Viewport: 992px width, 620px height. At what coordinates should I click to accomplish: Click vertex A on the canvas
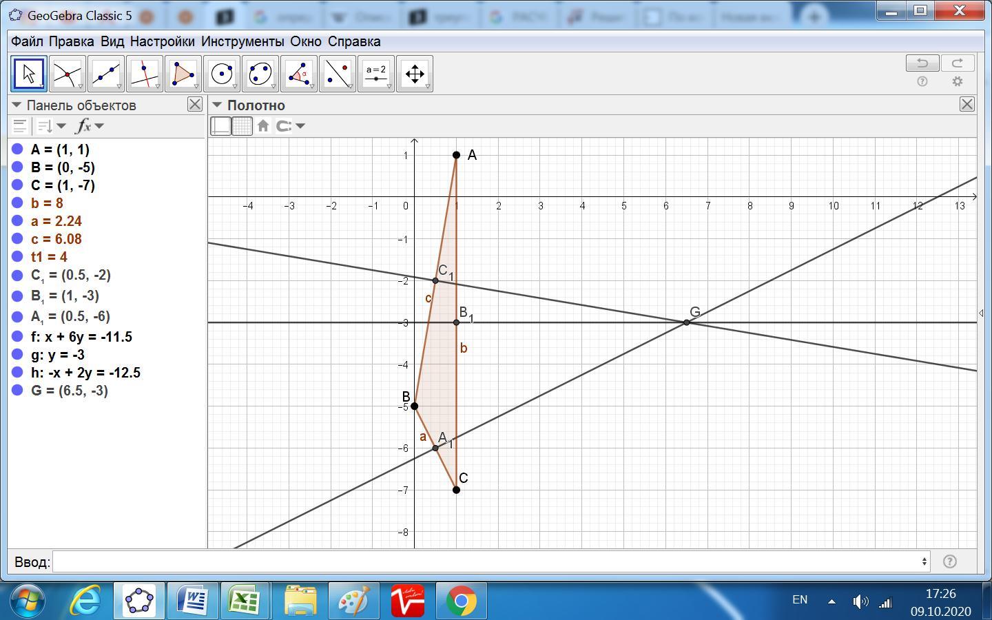coord(456,155)
